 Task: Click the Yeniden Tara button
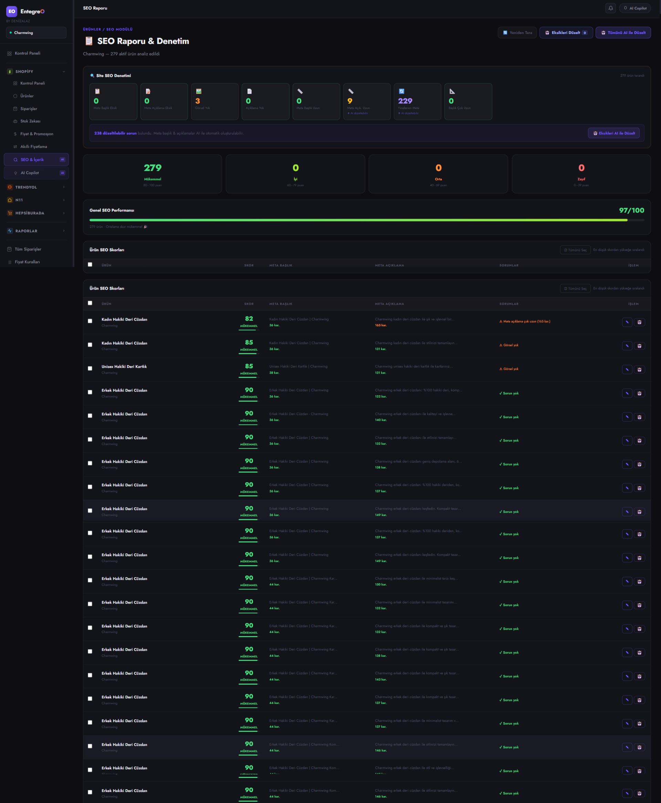point(517,33)
